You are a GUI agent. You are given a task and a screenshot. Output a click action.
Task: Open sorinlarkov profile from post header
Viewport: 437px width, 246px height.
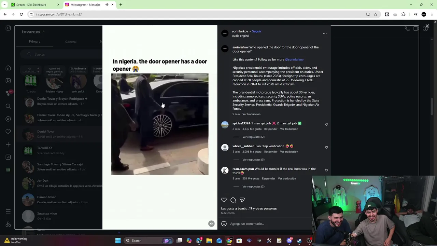pyautogui.click(x=240, y=31)
